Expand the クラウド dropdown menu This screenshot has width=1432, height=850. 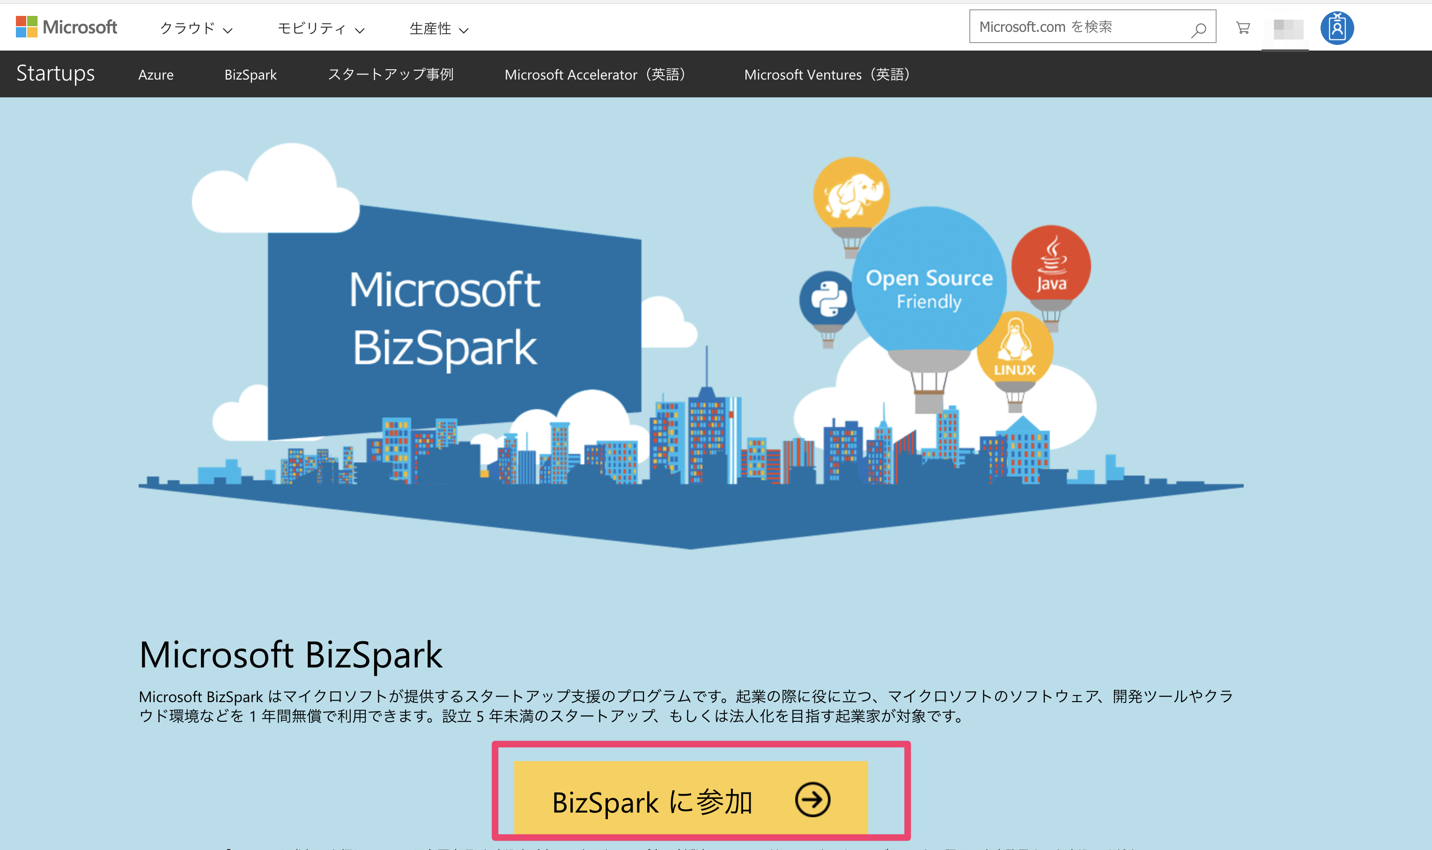point(196,28)
